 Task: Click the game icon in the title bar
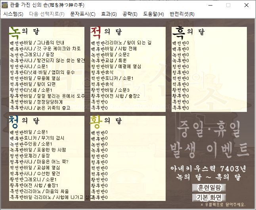tap(5, 5)
